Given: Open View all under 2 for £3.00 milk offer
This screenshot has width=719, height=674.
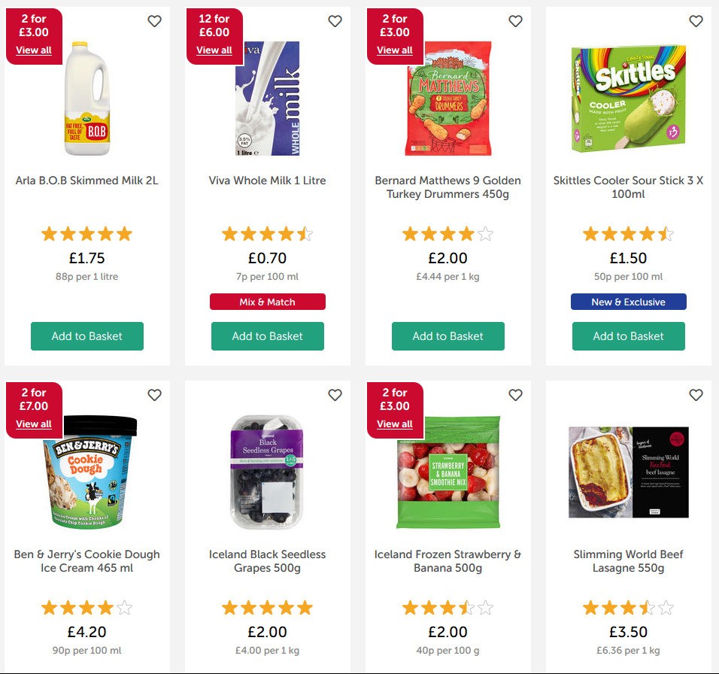Looking at the screenshot, I should 33,50.
